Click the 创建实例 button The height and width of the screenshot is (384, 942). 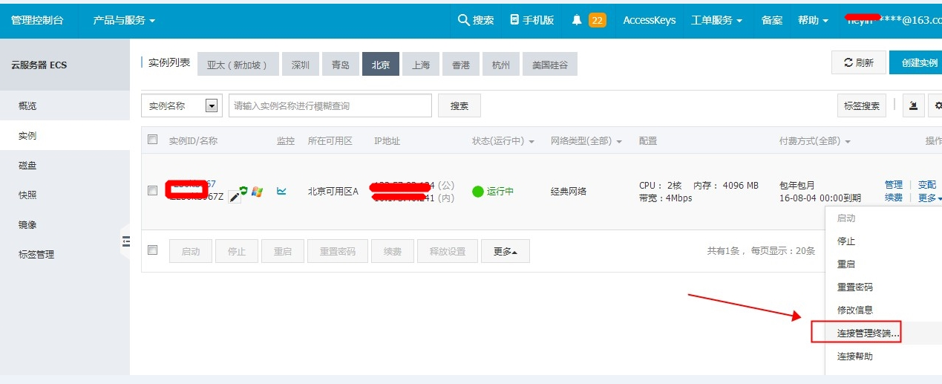click(917, 63)
